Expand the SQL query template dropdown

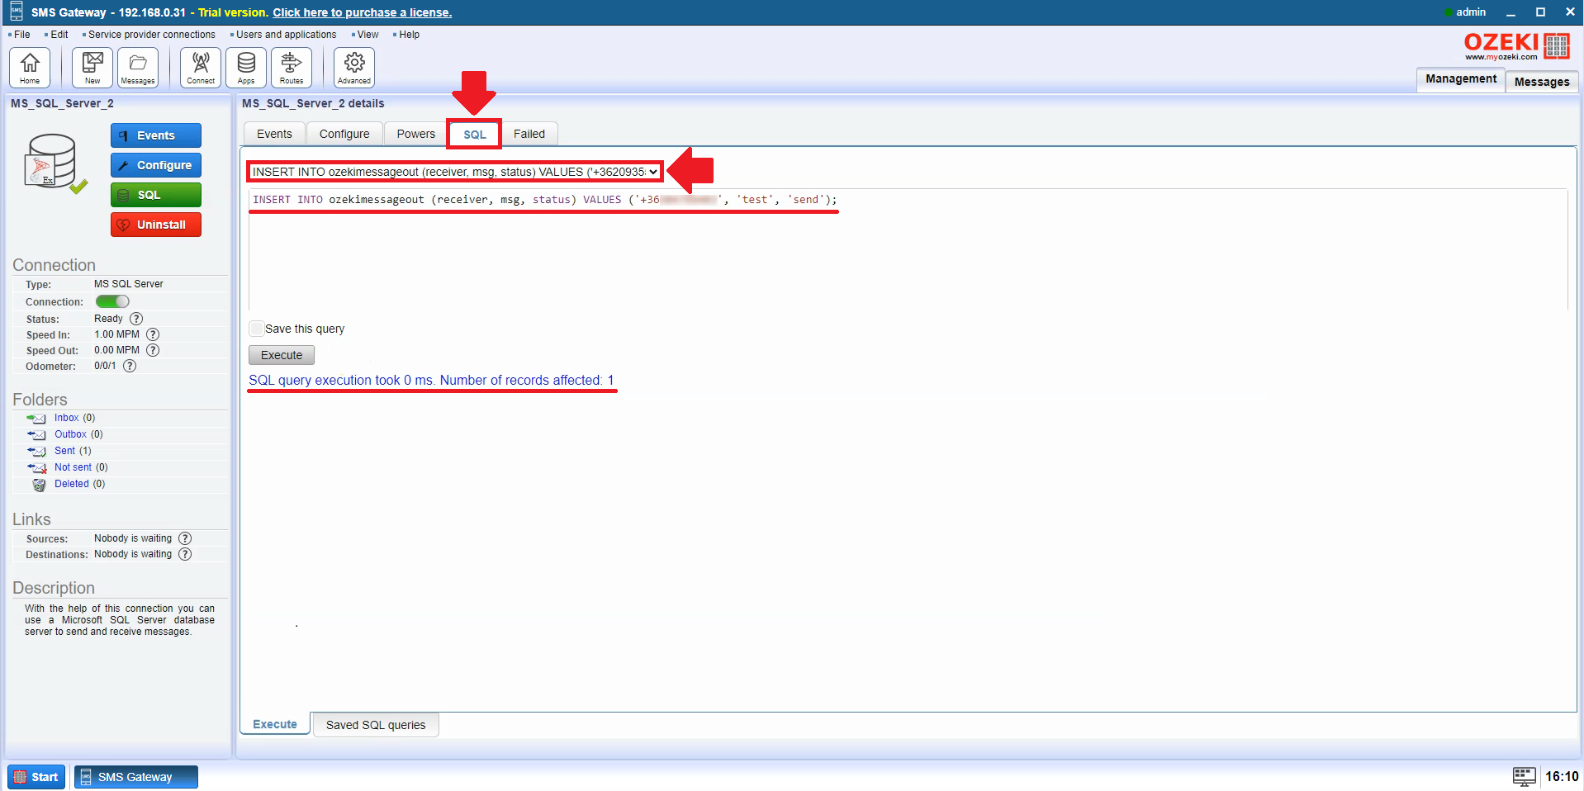[455, 172]
